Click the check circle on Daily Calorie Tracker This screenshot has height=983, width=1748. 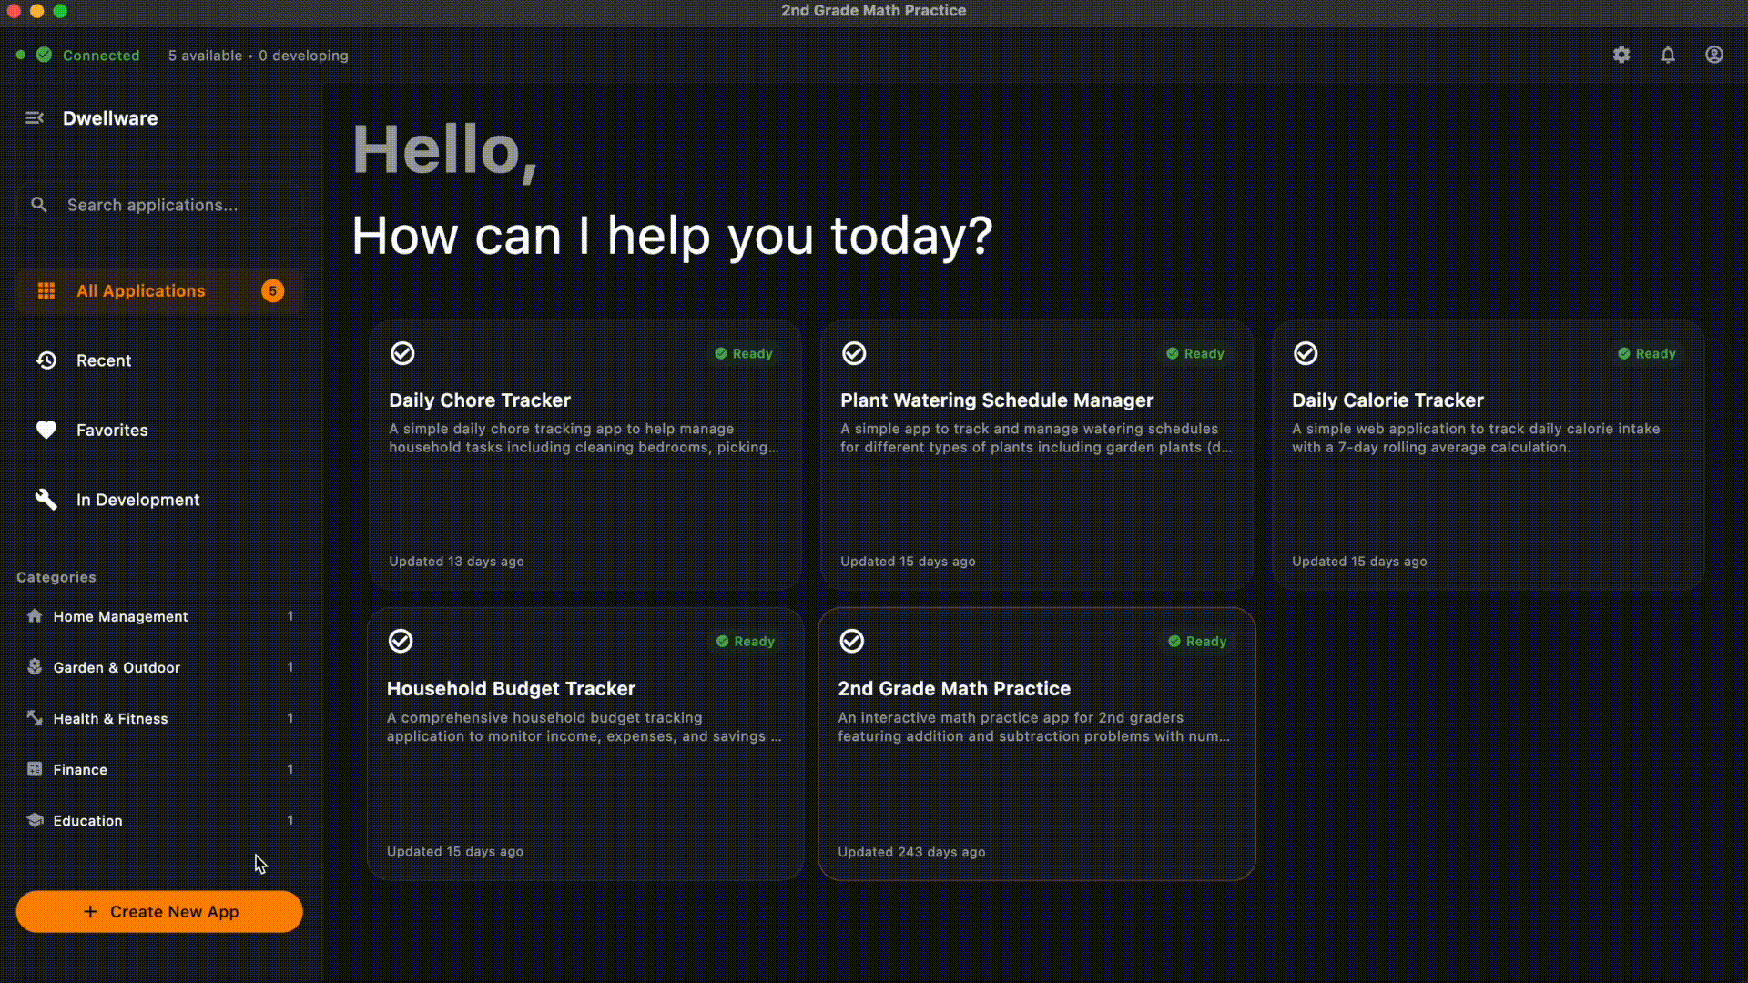pos(1306,353)
